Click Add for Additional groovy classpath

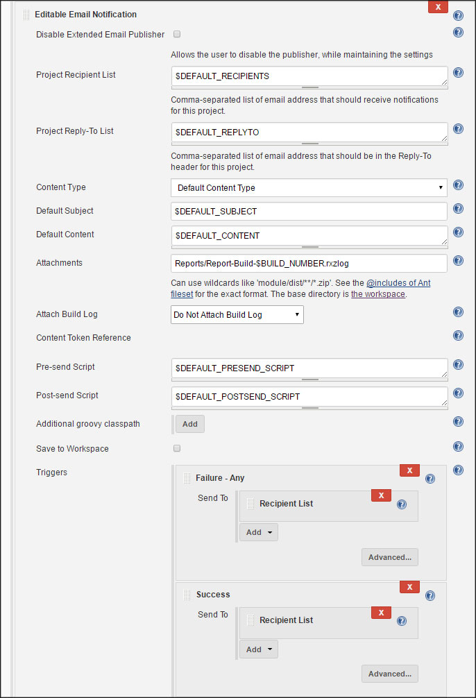coord(189,424)
